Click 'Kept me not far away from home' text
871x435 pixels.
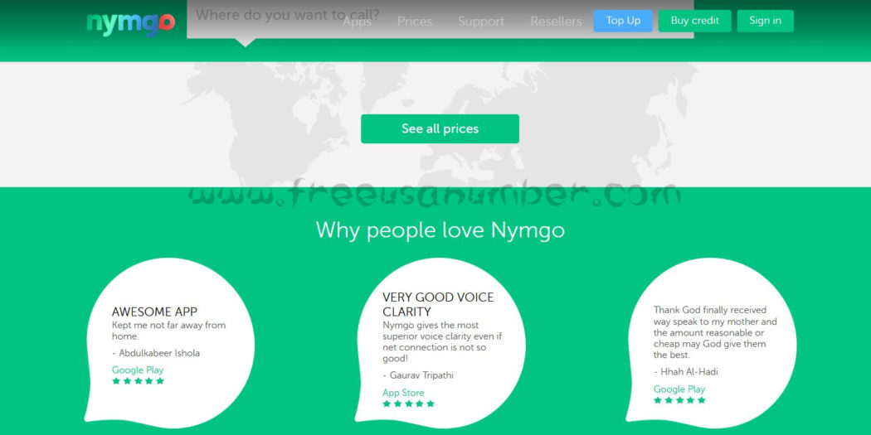tap(169, 331)
